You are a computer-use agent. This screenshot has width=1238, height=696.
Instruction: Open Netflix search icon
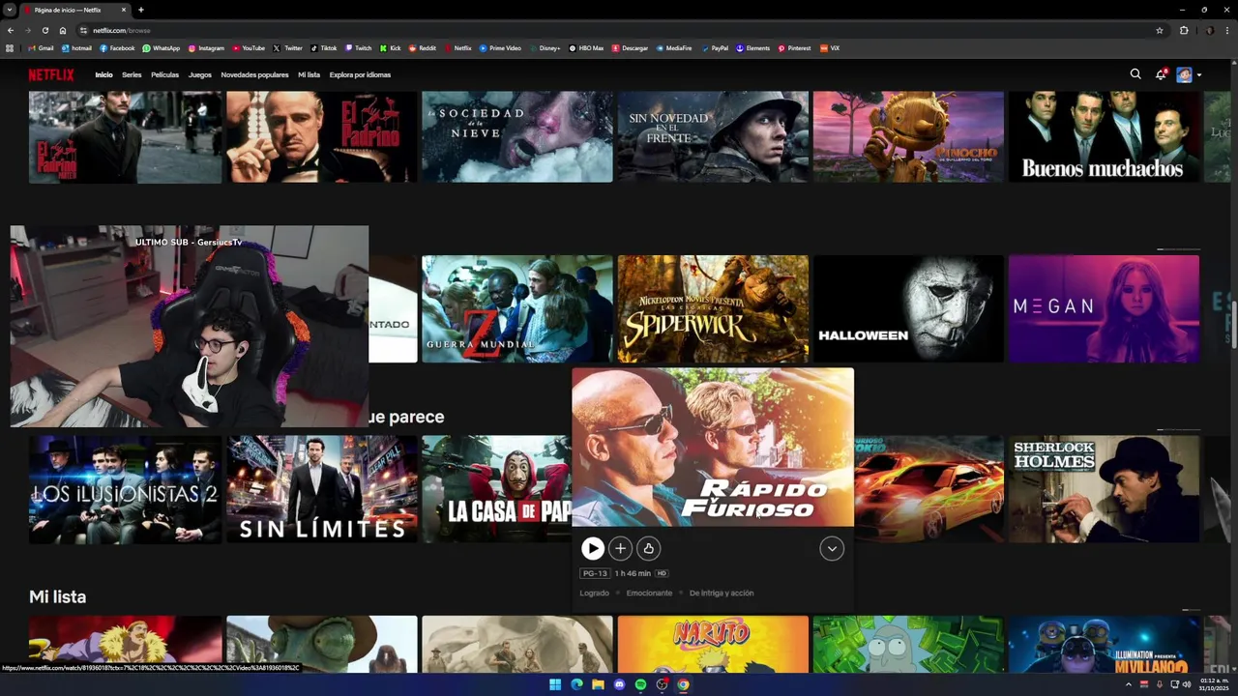tap(1135, 74)
